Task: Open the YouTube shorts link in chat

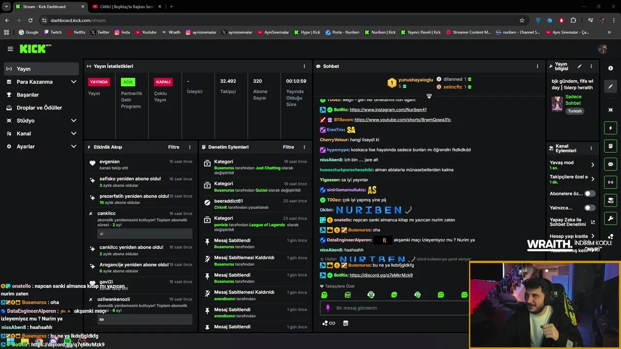Action: (403, 120)
